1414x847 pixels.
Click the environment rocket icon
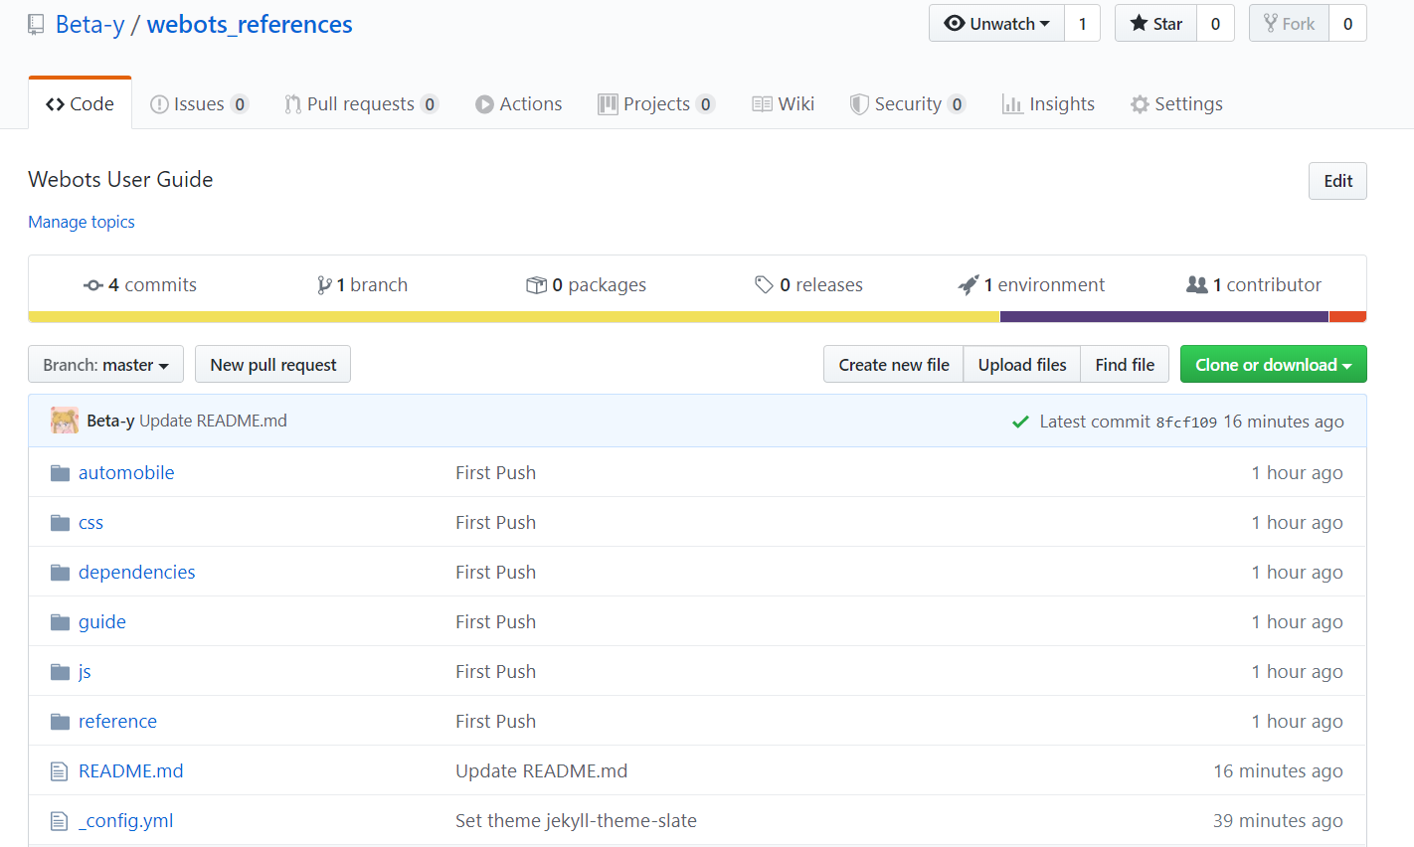coord(969,285)
